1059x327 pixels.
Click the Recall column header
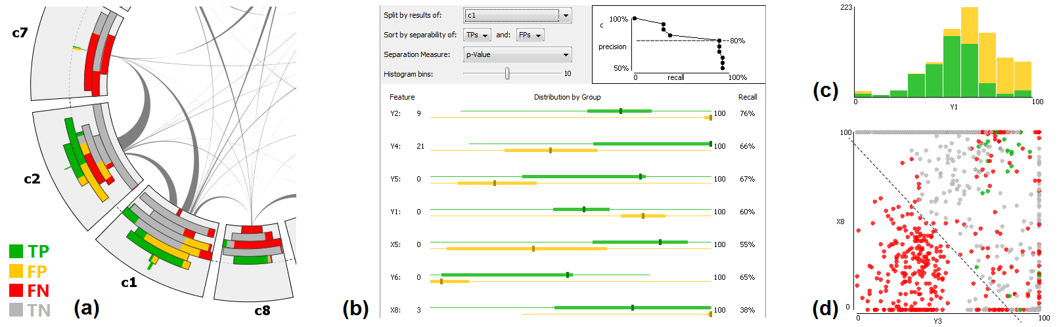click(748, 97)
